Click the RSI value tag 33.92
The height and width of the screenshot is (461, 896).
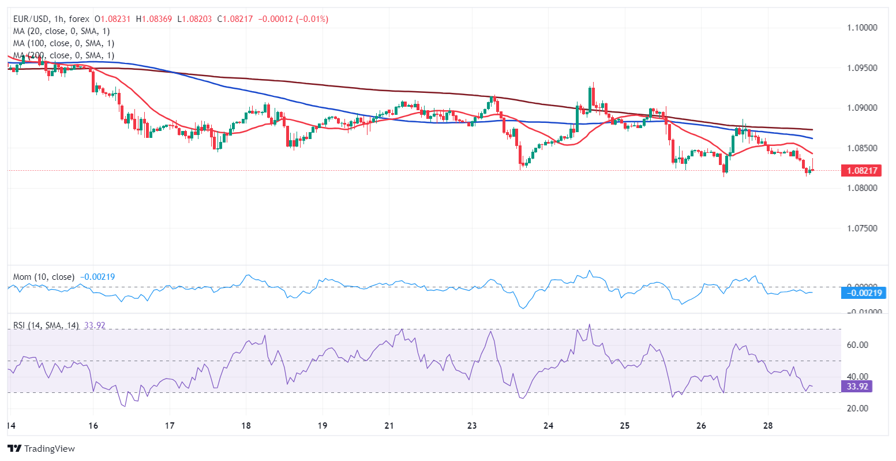click(856, 387)
